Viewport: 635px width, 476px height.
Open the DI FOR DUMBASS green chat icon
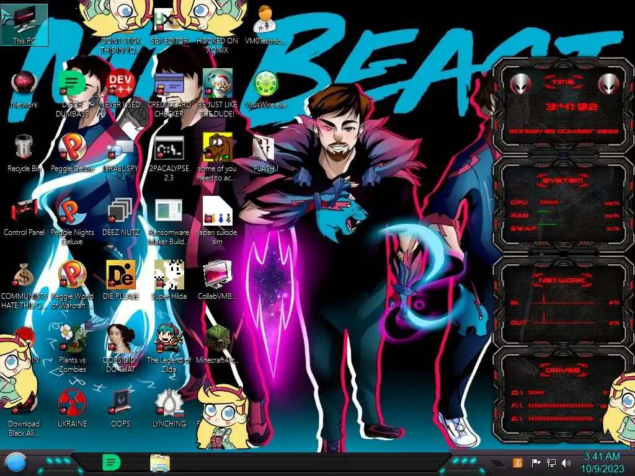[72, 94]
